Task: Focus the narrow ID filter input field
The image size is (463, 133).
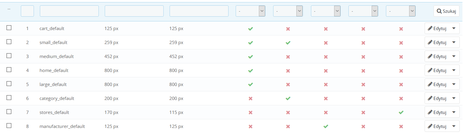Action: [x=27, y=11]
